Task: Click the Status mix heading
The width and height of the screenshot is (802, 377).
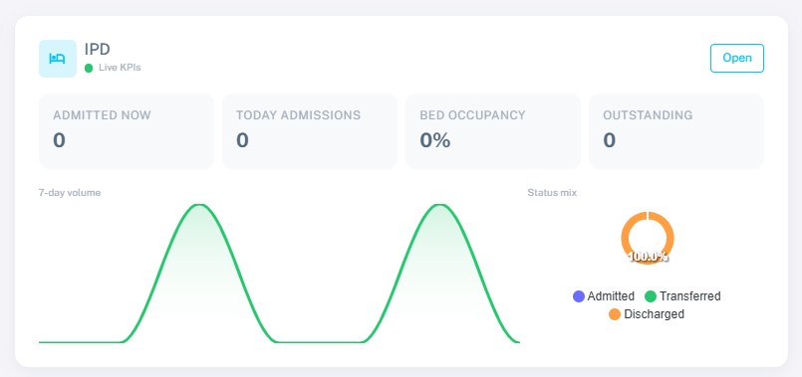Action: click(x=552, y=193)
